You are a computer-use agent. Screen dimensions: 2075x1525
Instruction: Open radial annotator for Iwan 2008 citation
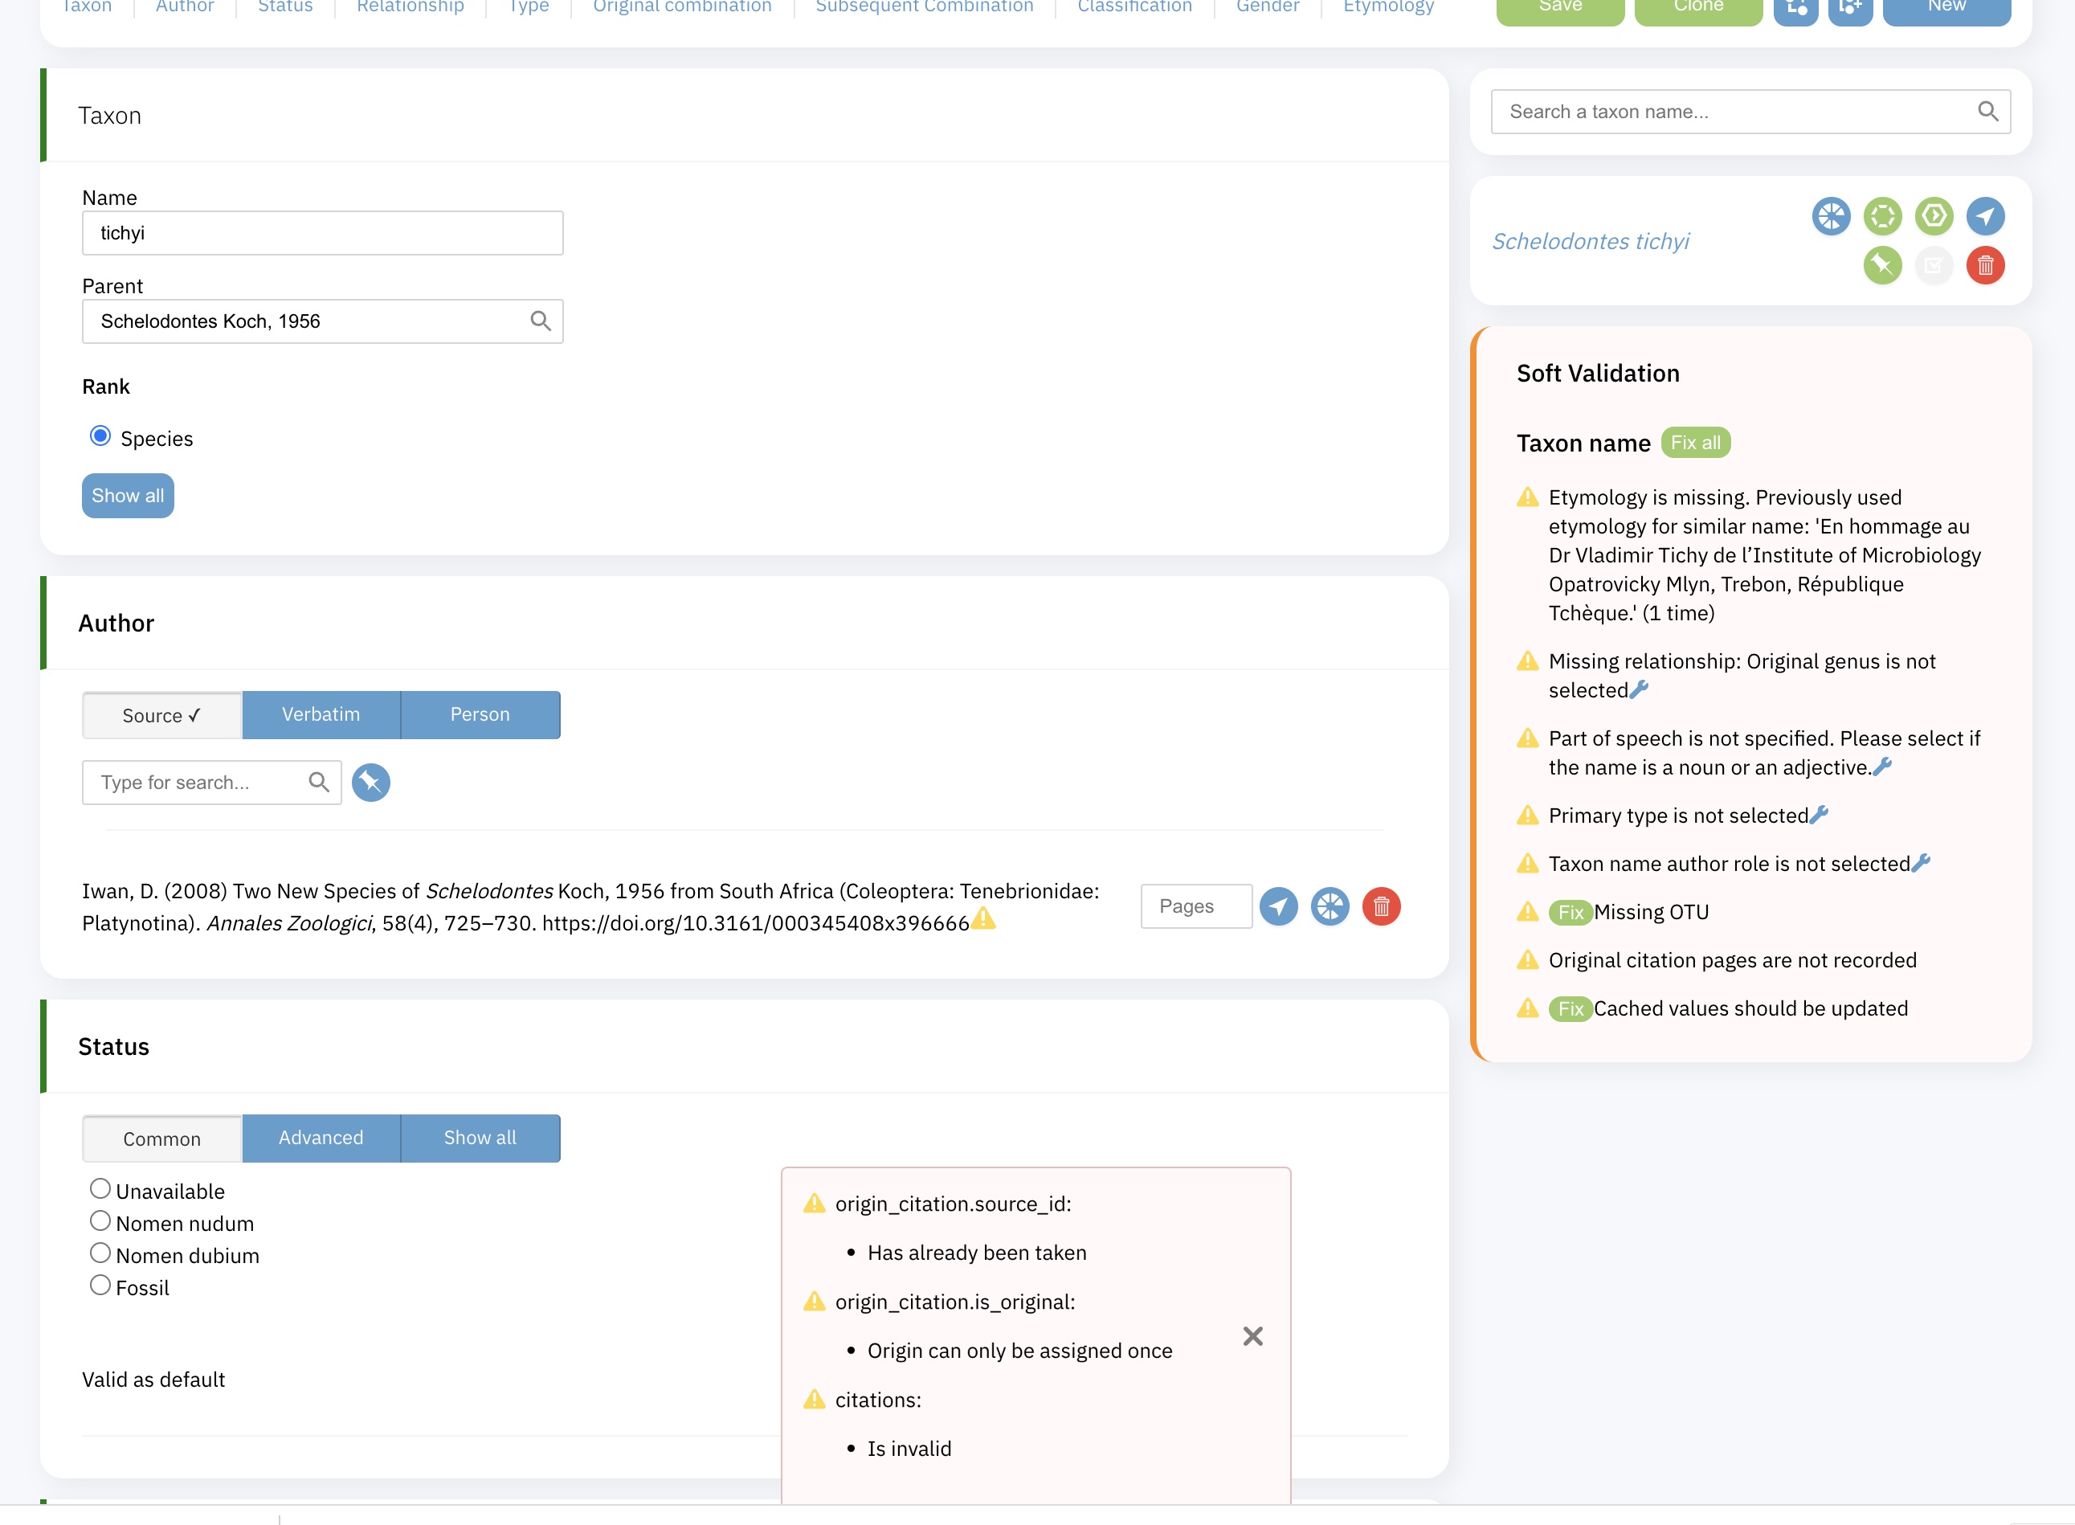pyautogui.click(x=1330, y=906)
